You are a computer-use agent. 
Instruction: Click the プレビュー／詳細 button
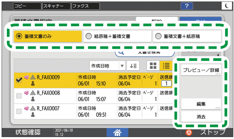pyautogui.click(x=201, y=70)
